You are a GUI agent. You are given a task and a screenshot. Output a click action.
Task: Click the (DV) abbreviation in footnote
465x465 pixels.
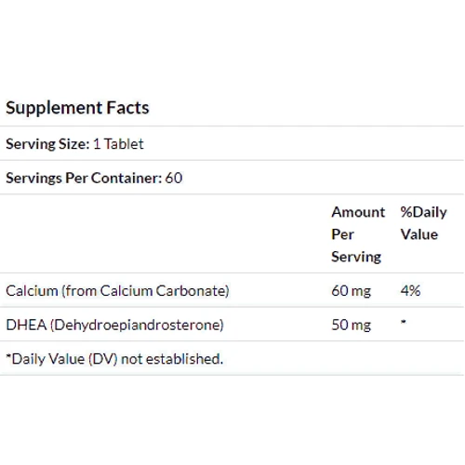pyautogui.click(x=103, y=359)
